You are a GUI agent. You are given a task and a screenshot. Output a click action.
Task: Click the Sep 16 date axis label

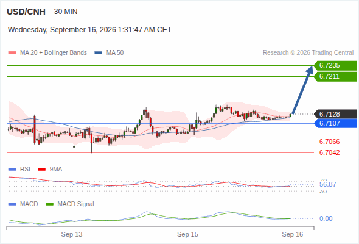tap(293, 234)
